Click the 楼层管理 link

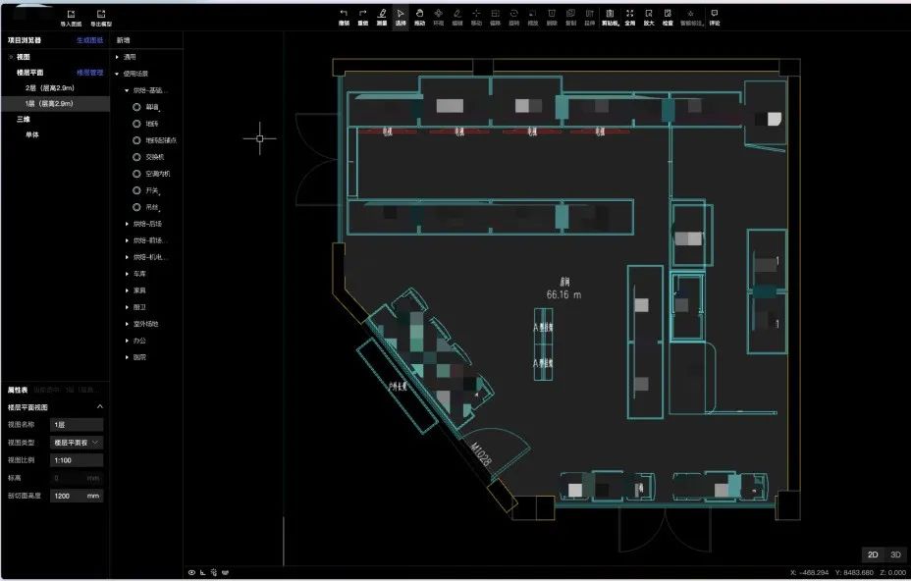point(89,73)
